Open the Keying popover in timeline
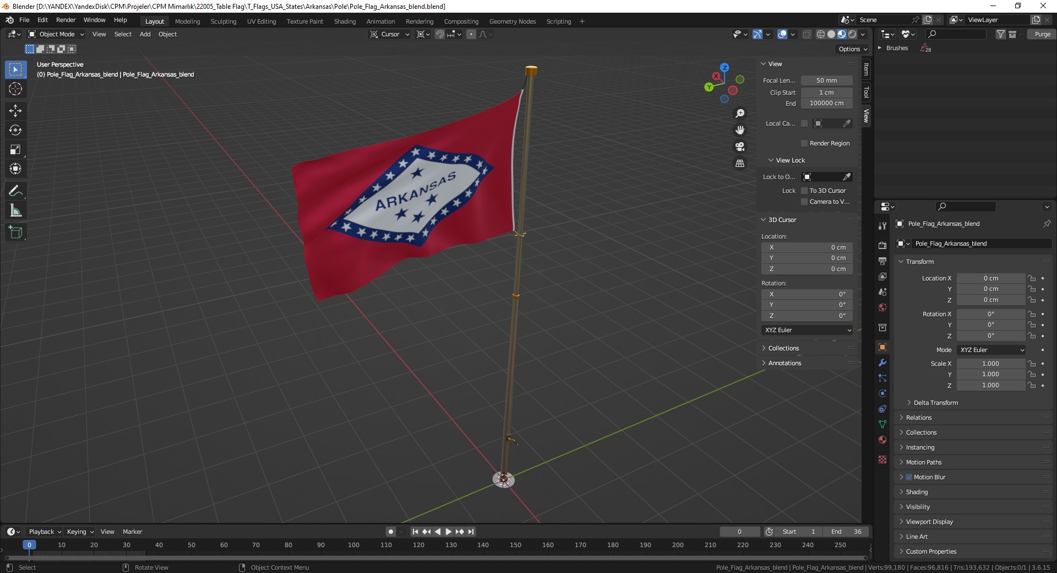Screen dimensions: 1057x573 click(x=80, y=532)
